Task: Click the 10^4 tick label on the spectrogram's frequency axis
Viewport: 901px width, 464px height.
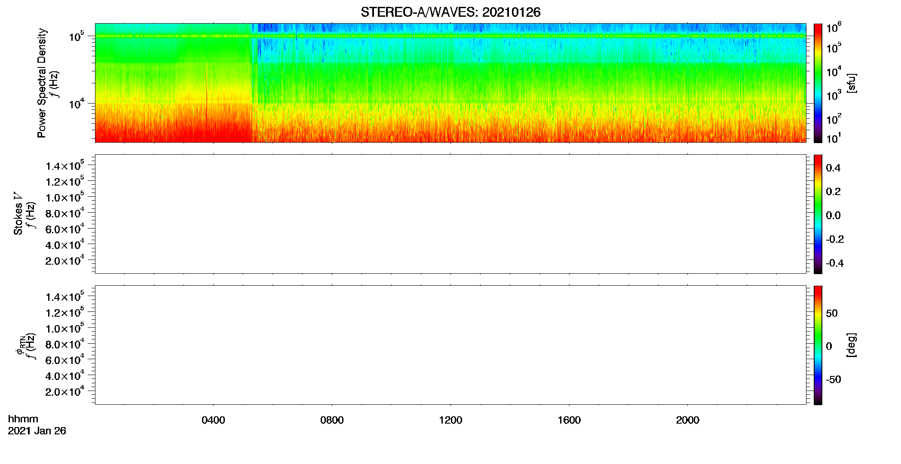Action: pyautogui.click(x=76, y=104)
